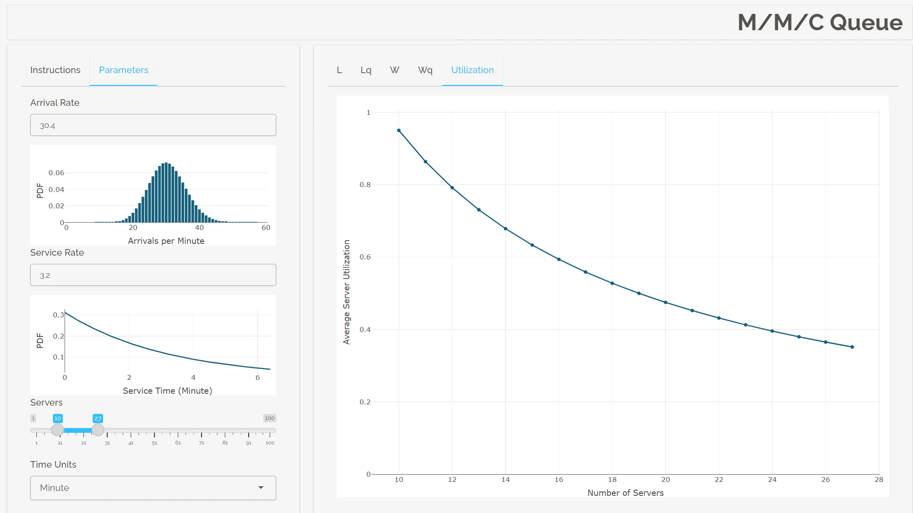Open the Time Units dropdown
913x513 pixels.
click(153, 488)
